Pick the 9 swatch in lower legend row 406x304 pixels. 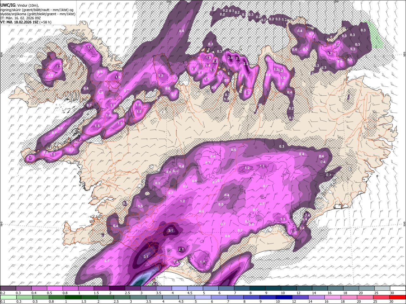click(x=268, y=297)
